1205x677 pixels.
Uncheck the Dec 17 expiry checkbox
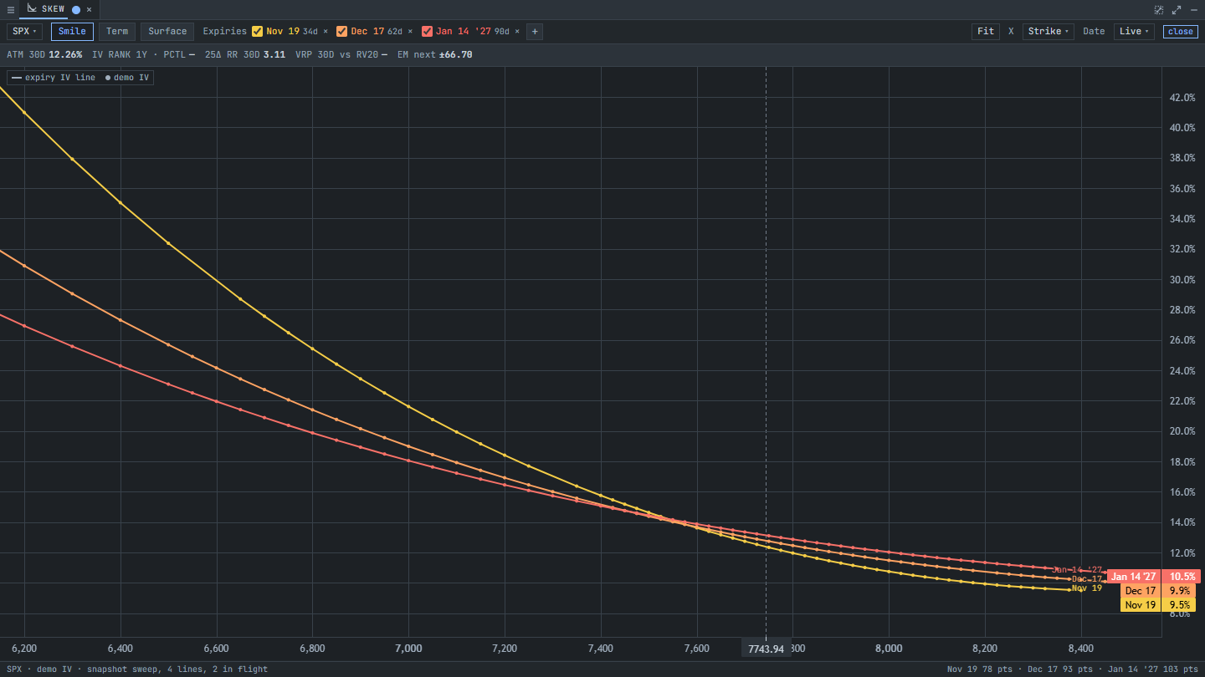click(342, 32)
